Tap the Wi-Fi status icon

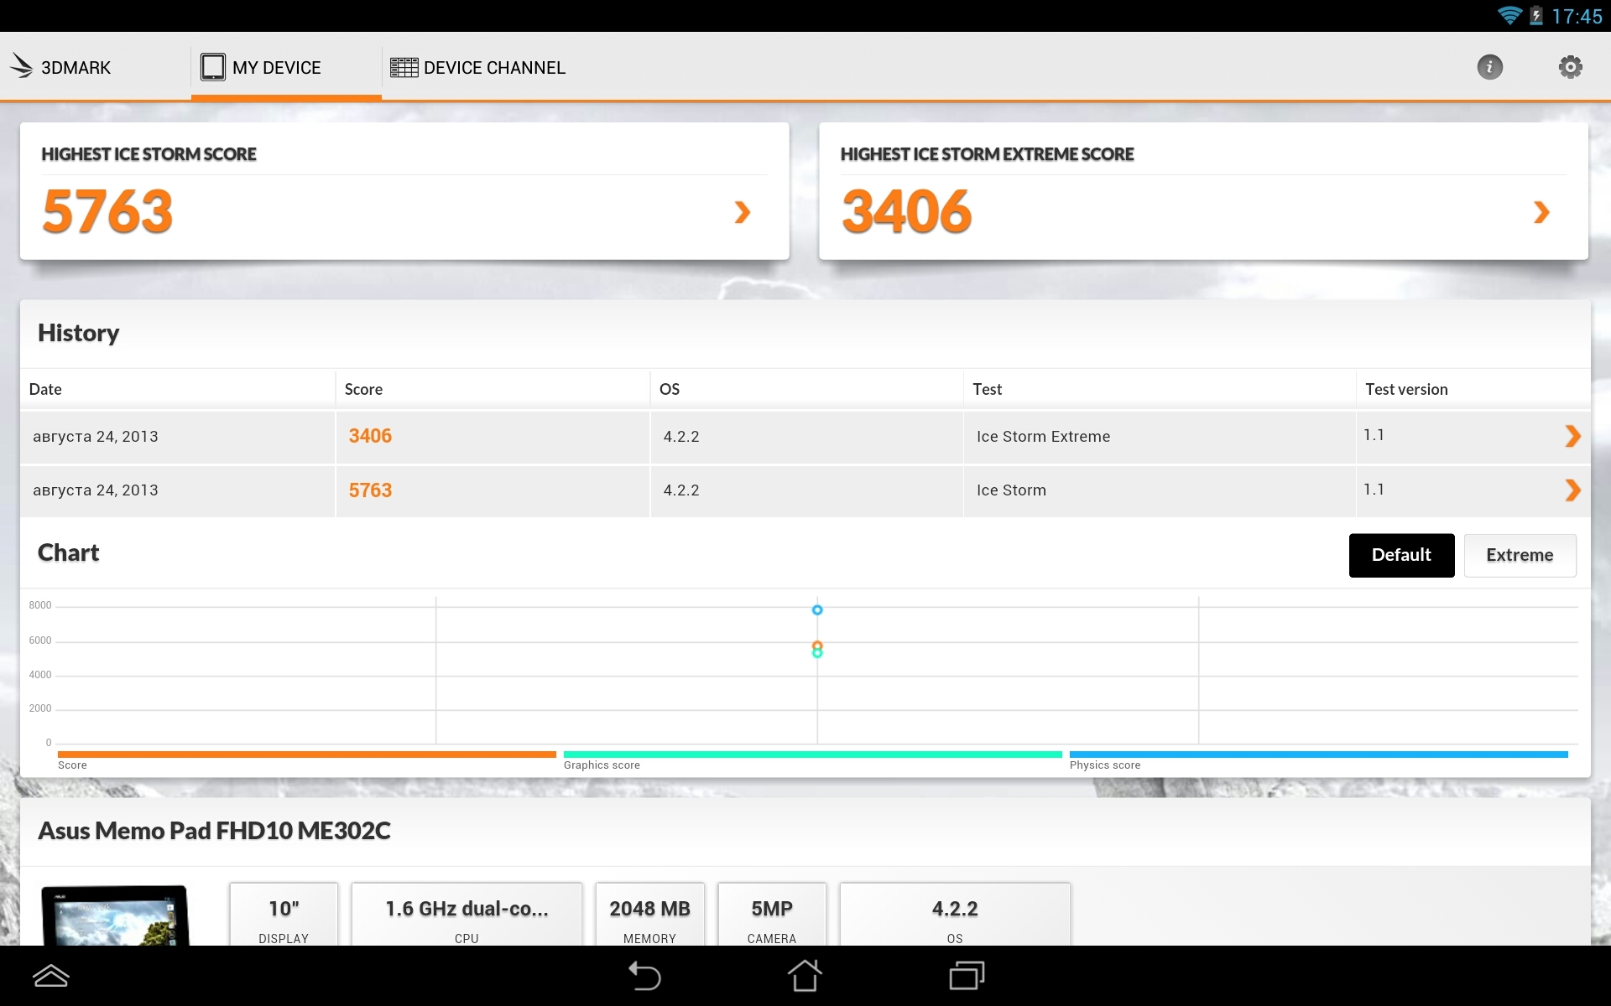1509,15
